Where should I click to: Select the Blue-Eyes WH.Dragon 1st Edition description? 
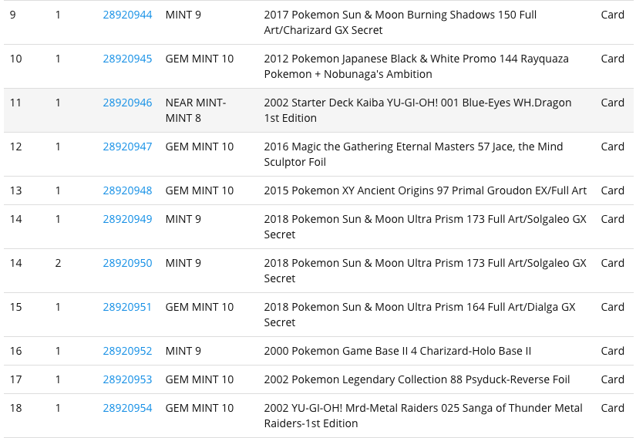[x=418, y=110]
